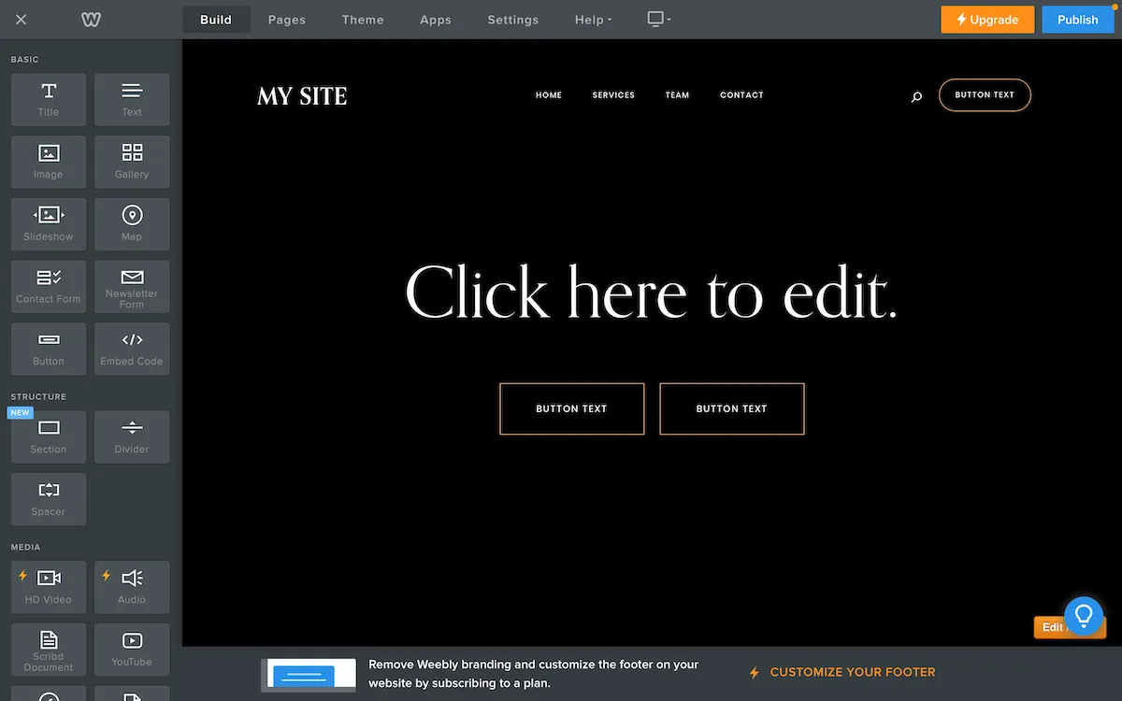
Task: Select the Contact Form element
Action: click(x=49, y=287)
